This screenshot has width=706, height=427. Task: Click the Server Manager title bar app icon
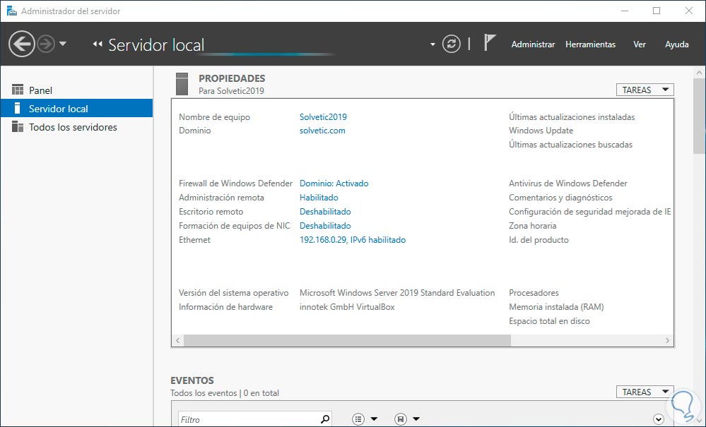tap(12, 11)
